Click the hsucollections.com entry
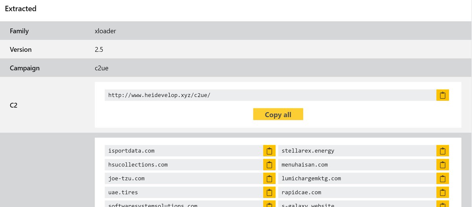Screen dimensions: 472x207 pos(184,165)
